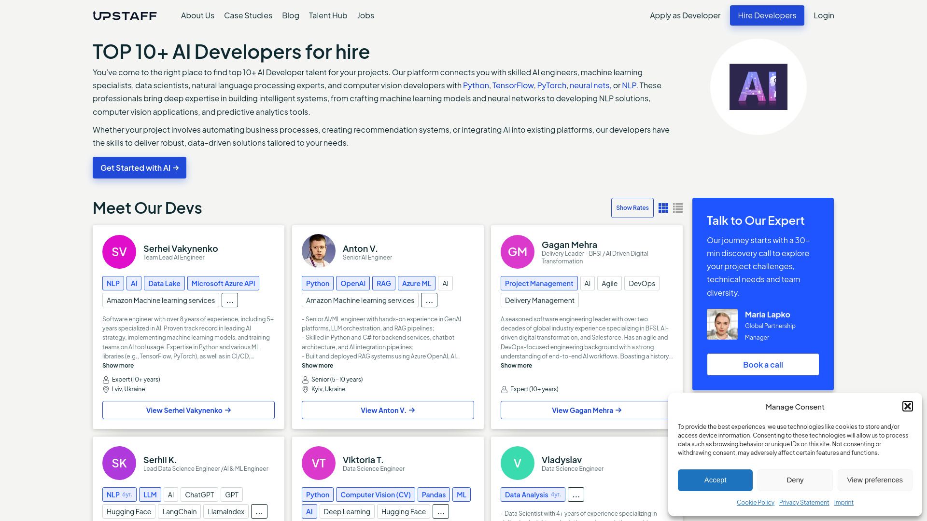Screen dimensions: 927x521
Task: Open the Blog navigation item
Action: click(290, 15)
